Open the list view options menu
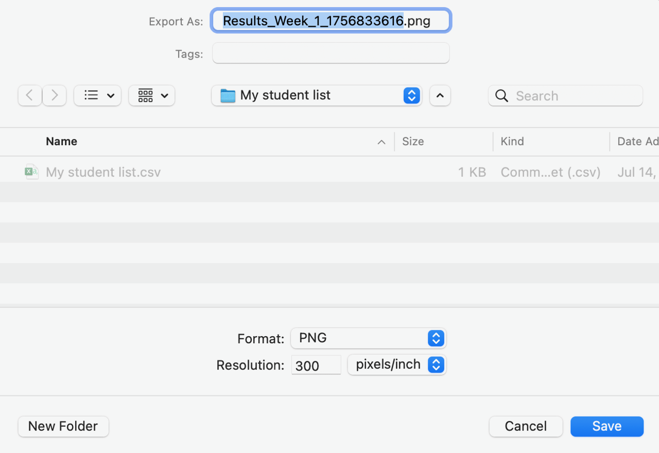 (97, 96)
